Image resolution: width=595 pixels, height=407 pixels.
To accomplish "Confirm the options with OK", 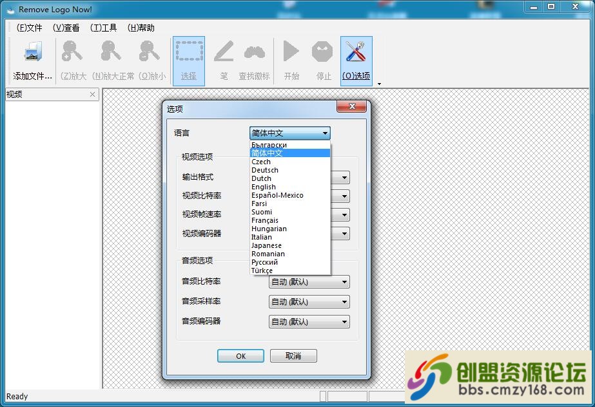I will (x=240, y=356).
